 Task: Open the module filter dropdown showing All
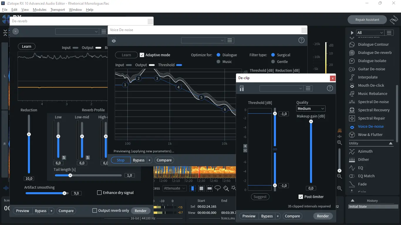point(370,33)
